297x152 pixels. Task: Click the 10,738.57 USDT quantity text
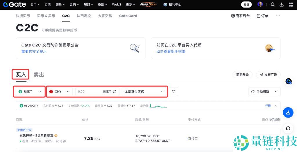click(x=148, y=136)
